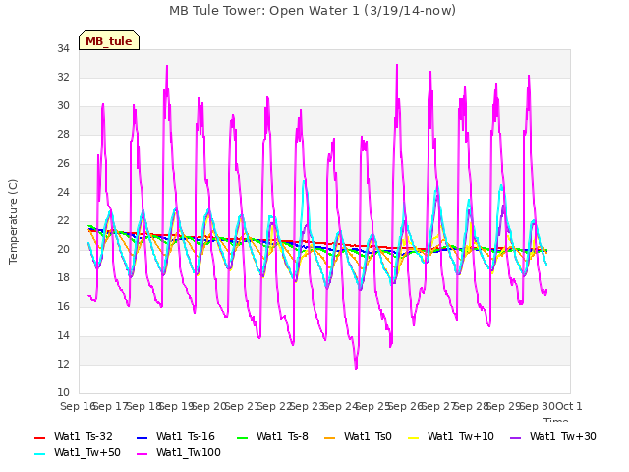Select the Wat1_Ts-8 legend label
This screenshot has height=472, width=629.
282,436
